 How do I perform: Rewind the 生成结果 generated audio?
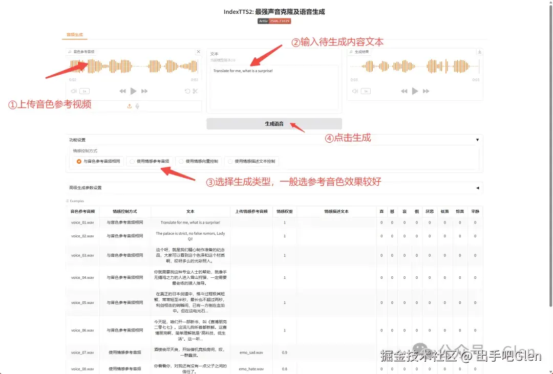[x=404, y=91]
